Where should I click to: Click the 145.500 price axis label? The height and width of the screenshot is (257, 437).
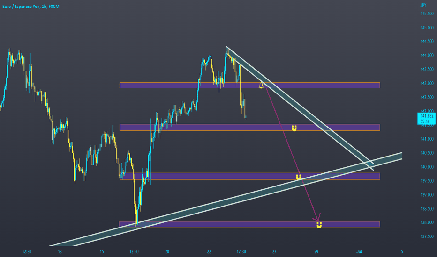(x=427, y=14)
